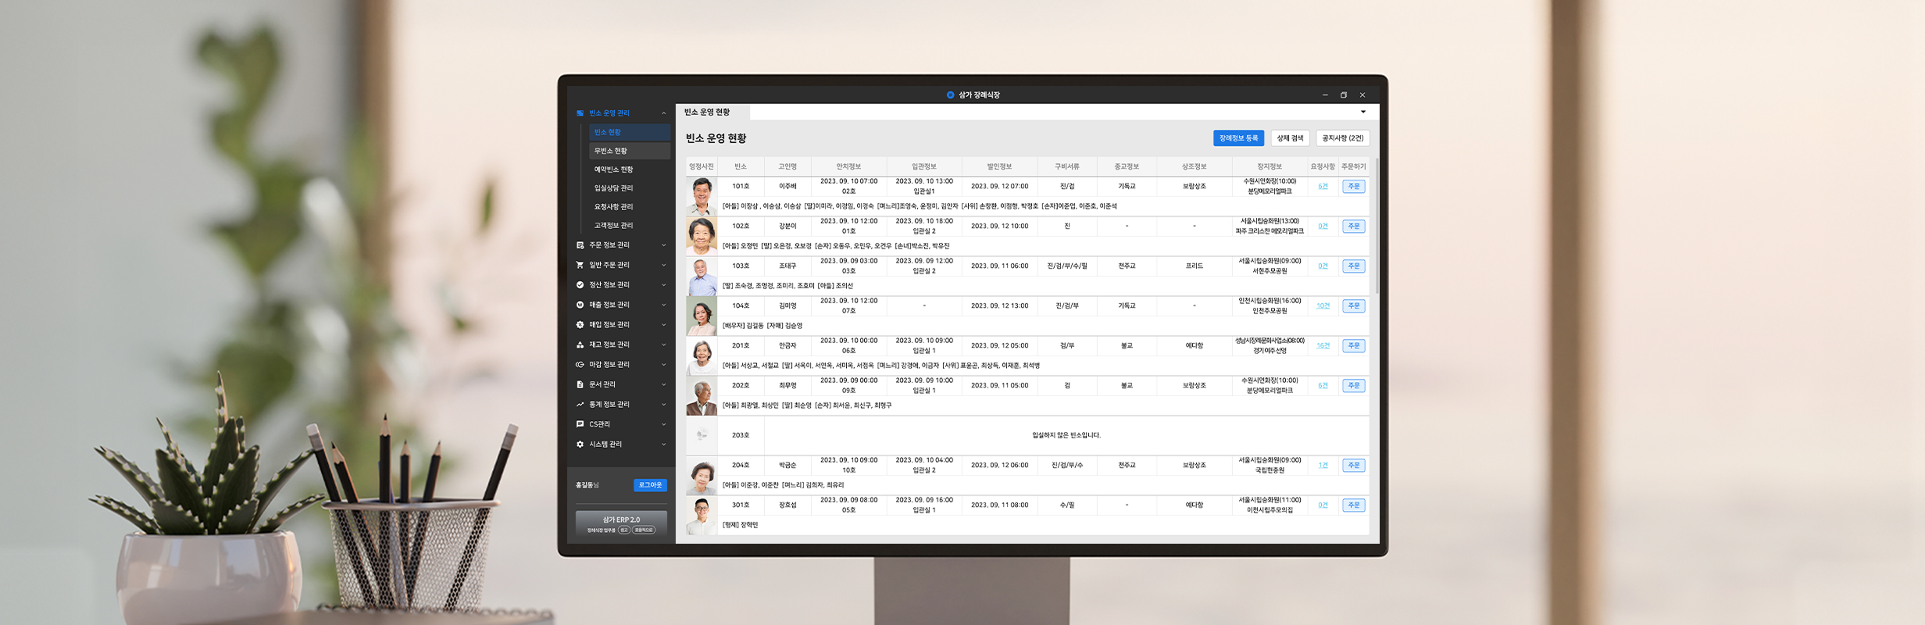Click the 매출 정보 관리 won-coin icon
Image resolution: width=1925 pixels, height=625 pixels.
(x=580, y=305)
